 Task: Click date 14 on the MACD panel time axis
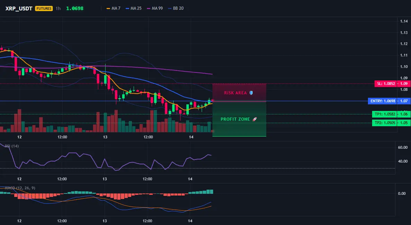[x=190, y=221]
